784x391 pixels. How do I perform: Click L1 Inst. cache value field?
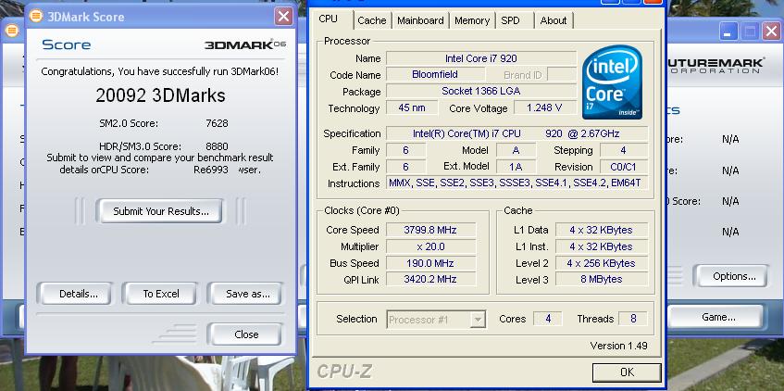click(x=602, y=246)
